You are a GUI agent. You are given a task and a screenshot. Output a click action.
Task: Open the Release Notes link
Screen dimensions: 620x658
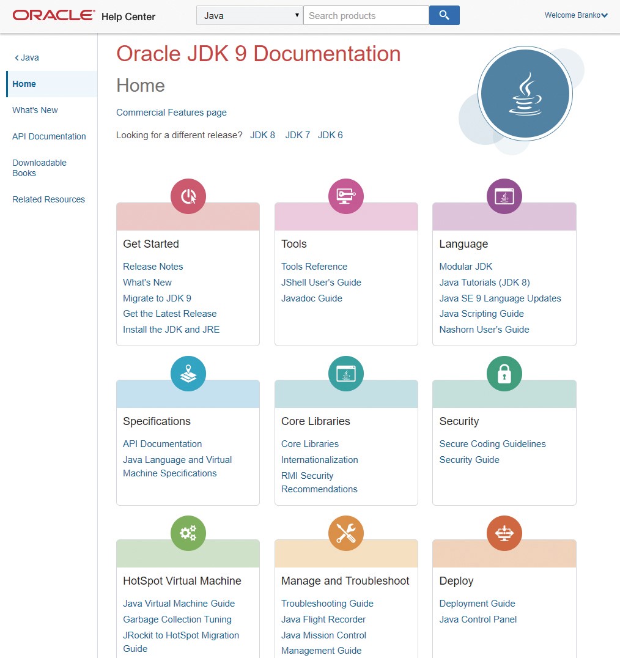coord(153,267)
